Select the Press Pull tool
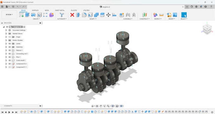This screenshot has height=114, width=215. pos(78,15)
